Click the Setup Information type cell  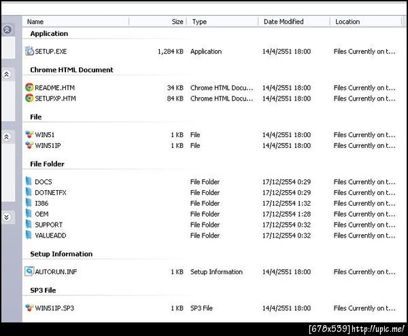[x=216, y=272]
